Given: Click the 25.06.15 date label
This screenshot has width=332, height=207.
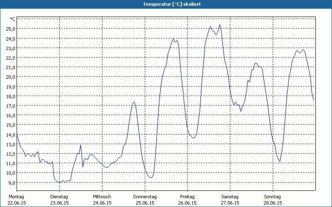Looking at the screenshot, I should (145, 203).
